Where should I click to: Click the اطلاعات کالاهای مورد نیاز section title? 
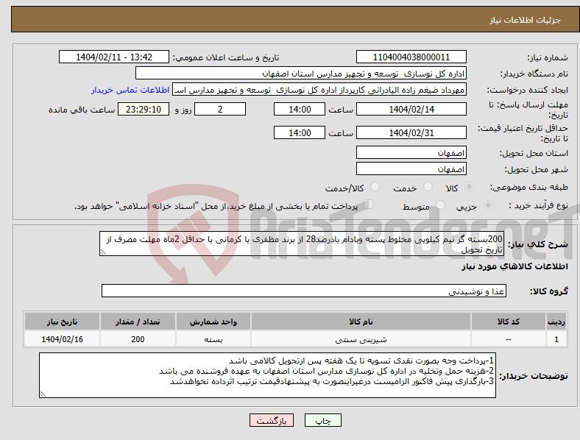(514, 266)
